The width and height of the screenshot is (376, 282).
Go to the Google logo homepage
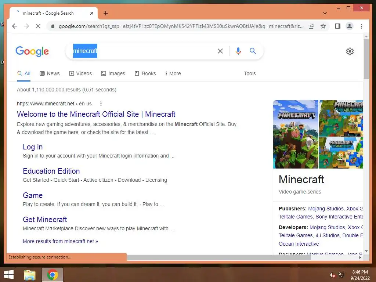point(32,51)
